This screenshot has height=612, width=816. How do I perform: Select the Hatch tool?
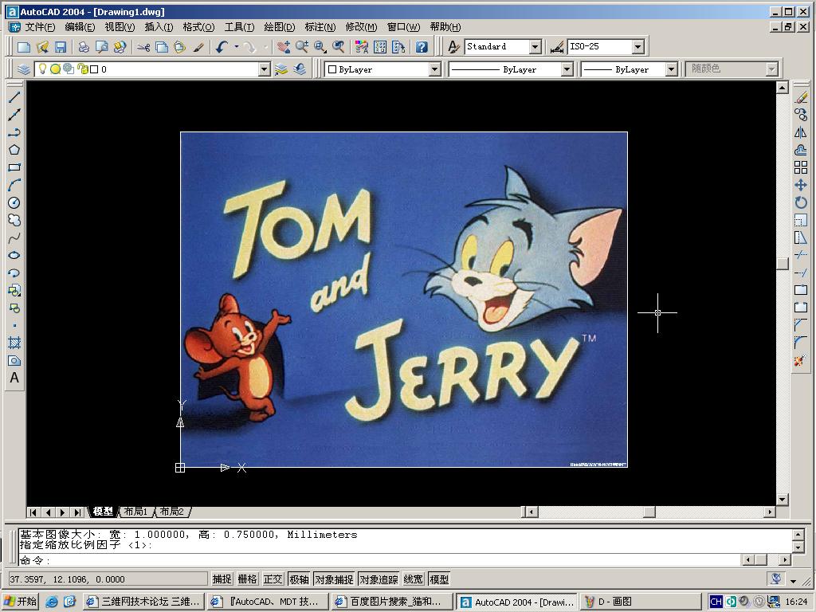click(x=14, y=343)
